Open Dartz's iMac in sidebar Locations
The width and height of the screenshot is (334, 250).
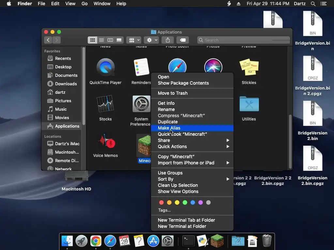[62, 144]
